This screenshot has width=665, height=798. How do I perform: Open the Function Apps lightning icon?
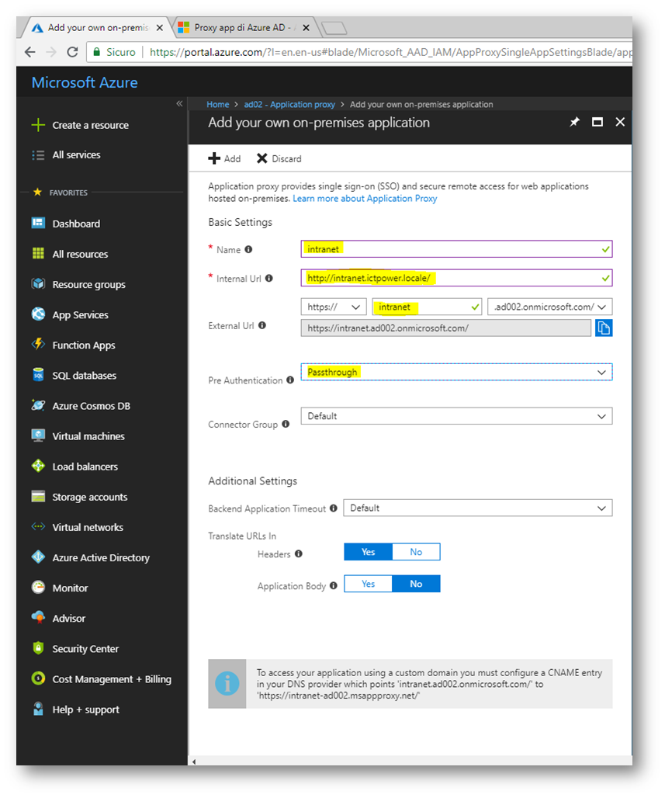(x=38, y=344)
